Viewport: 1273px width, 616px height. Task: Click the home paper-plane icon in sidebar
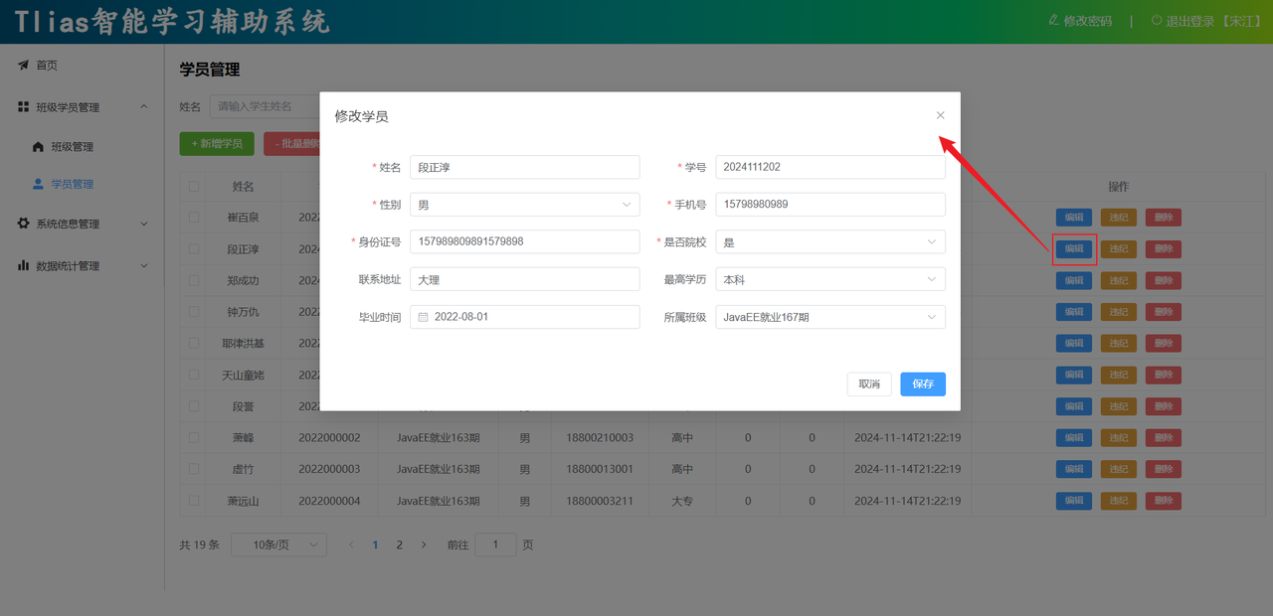[x=23, y=66]
